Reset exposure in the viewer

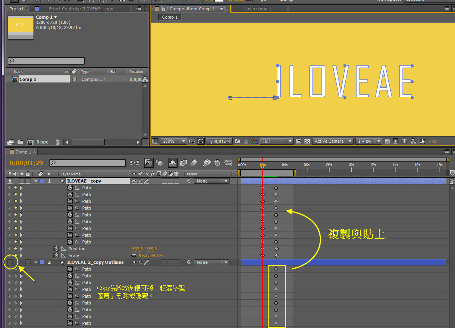tap(423, 141)
